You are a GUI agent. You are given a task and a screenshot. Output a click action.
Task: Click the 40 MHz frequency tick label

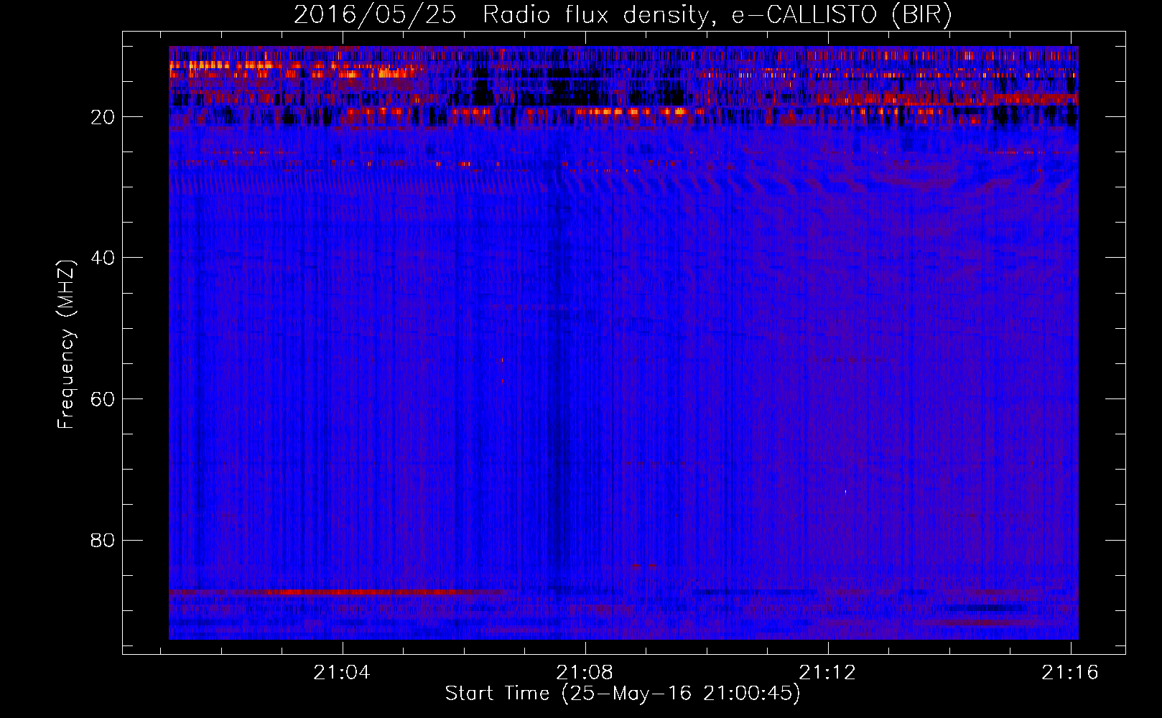point(103,258)
